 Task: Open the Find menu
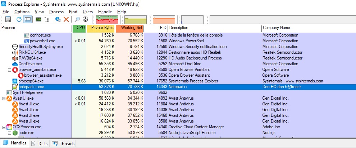pos(73,12)
